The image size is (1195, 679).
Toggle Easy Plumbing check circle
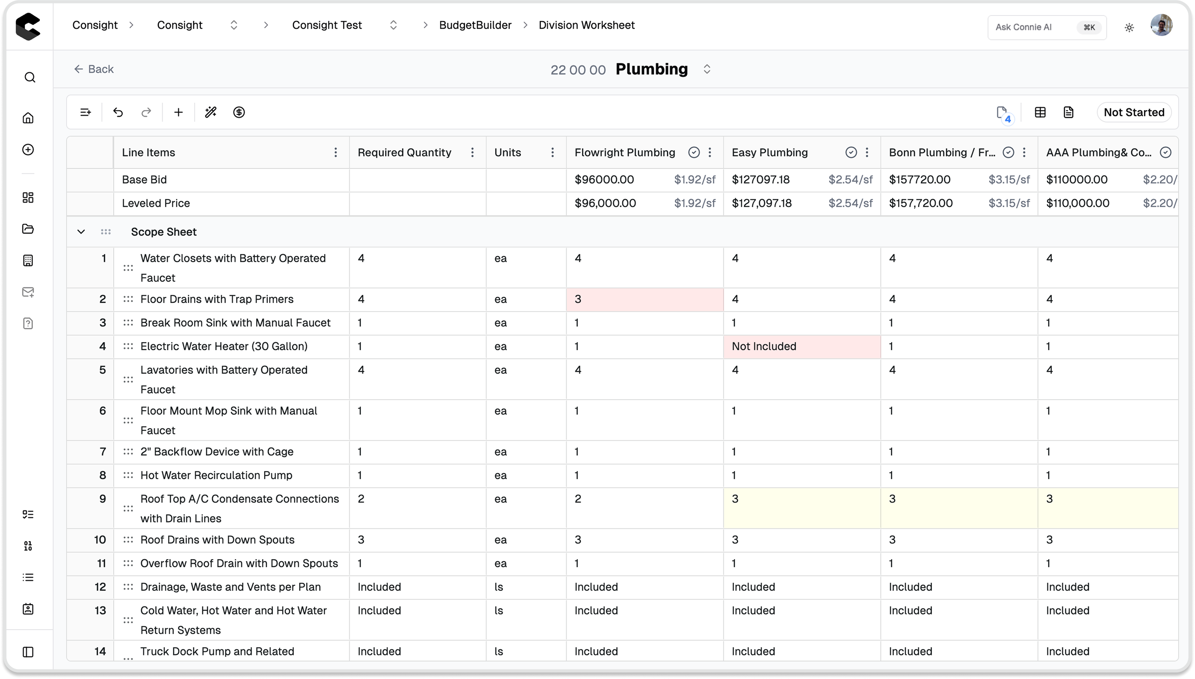(x=851, y=153)
